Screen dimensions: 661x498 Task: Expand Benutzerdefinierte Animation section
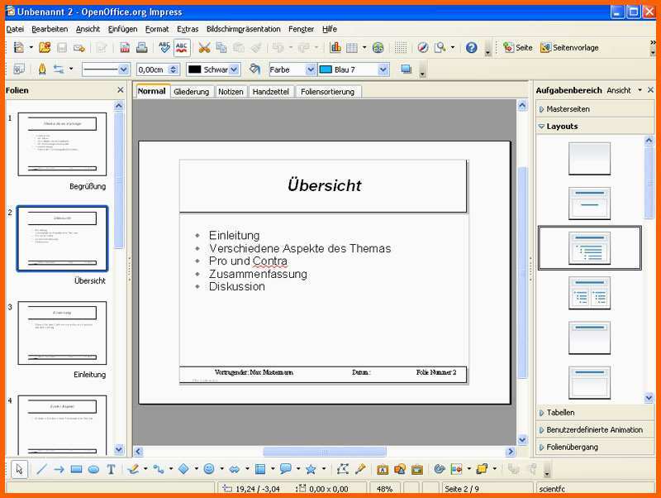(x=594, y=429)
